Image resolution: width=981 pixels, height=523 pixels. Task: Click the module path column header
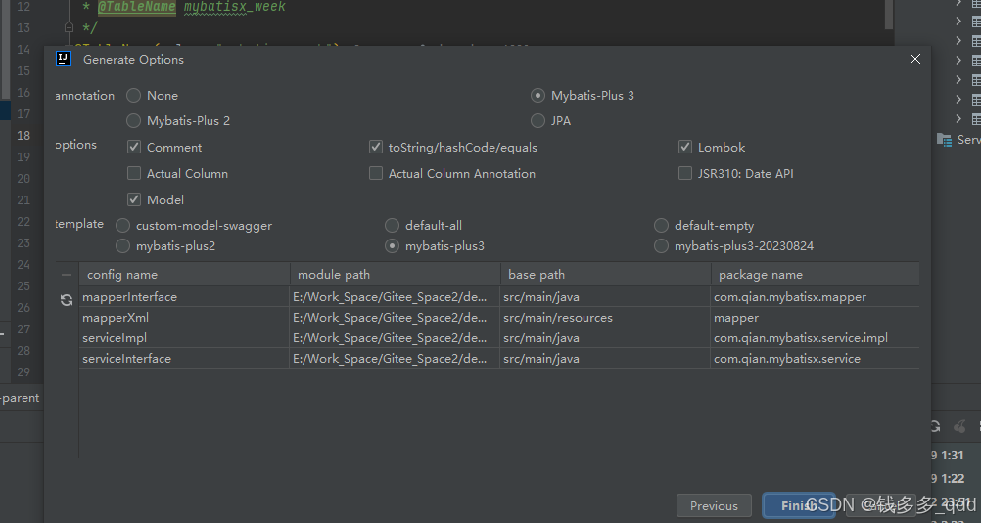(x=396, y=275)
